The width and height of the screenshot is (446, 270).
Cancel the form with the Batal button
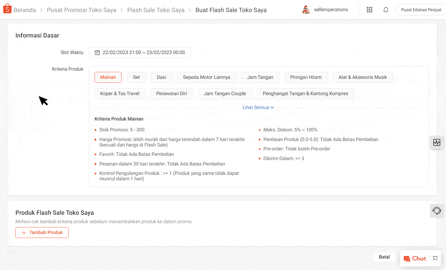pyautogui.click(x=384, y=257)
